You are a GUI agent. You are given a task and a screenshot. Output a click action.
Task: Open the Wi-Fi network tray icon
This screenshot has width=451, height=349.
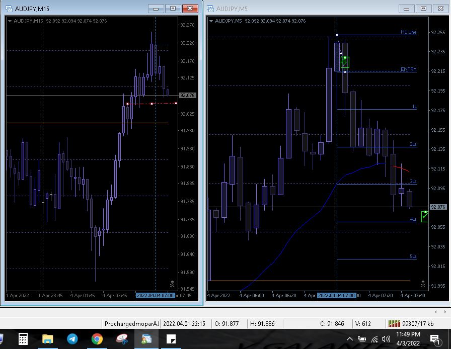tap(374, 339)
